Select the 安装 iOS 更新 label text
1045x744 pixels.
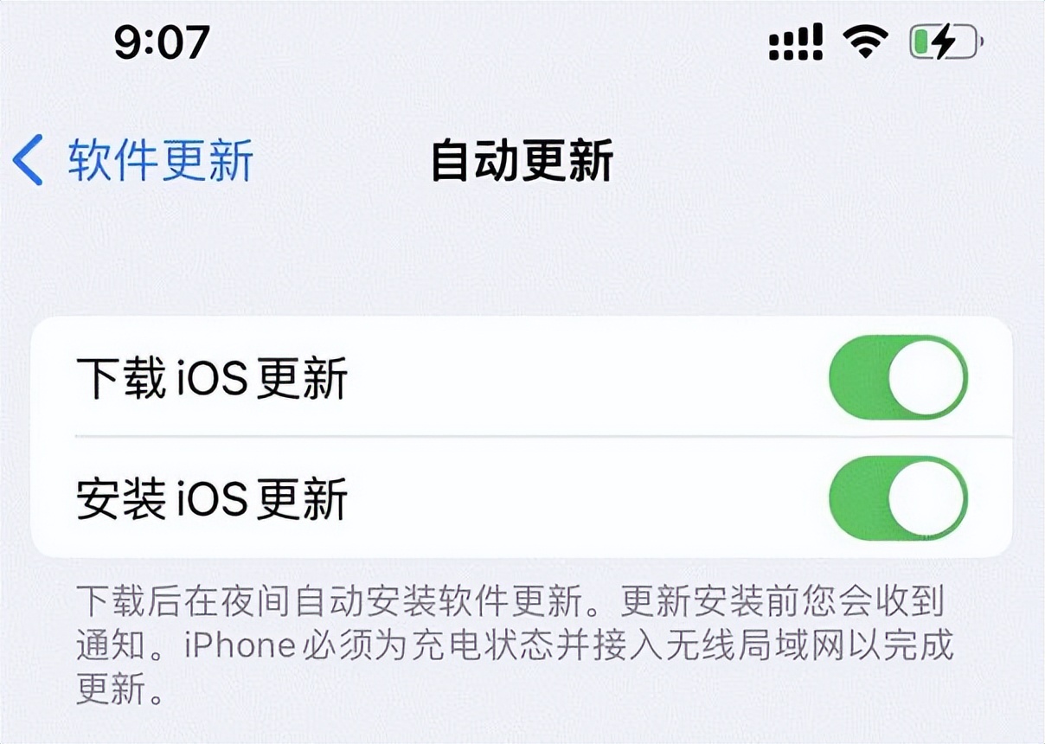pos(212,498)
